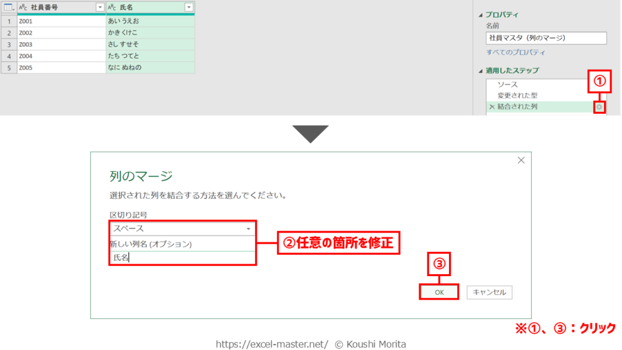The height and width of the screenshot is (350, 622).
Task: Collapse the 適用したステップ section
Action: click(480, 70)
